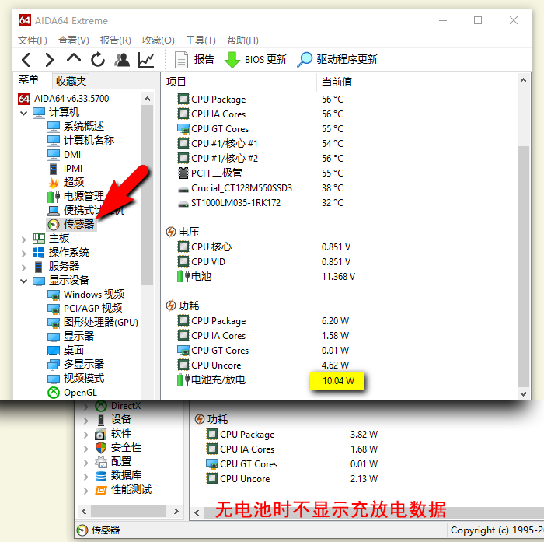Expand 软件 node in the lower window
The height and width of the screenshot is (542, 544).
(85, 435)
